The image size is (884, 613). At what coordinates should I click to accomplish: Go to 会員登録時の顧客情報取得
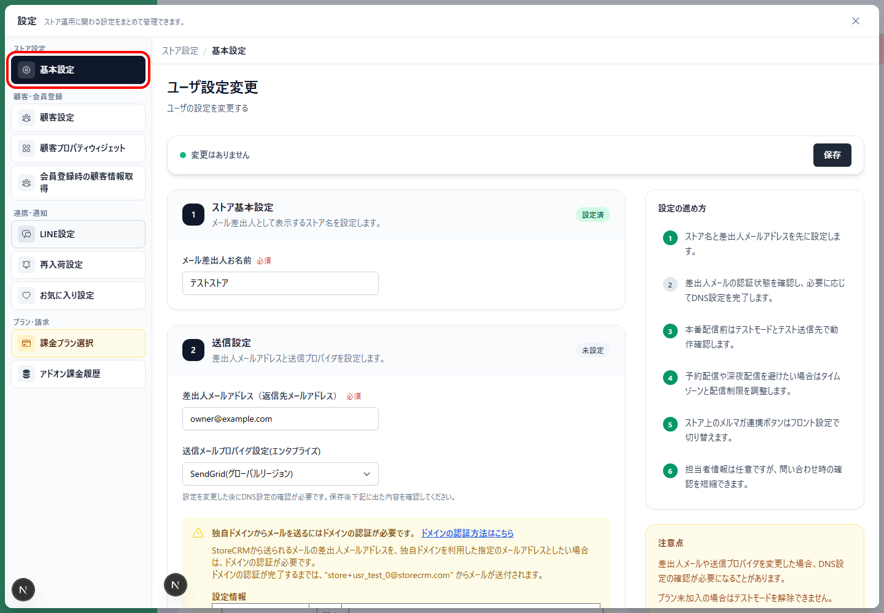tap(78, 183)
